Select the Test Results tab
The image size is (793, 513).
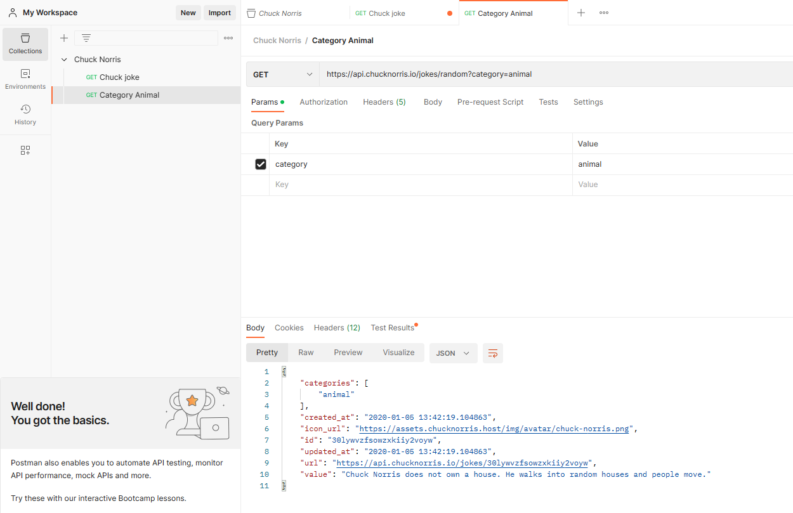click(393, 328)
